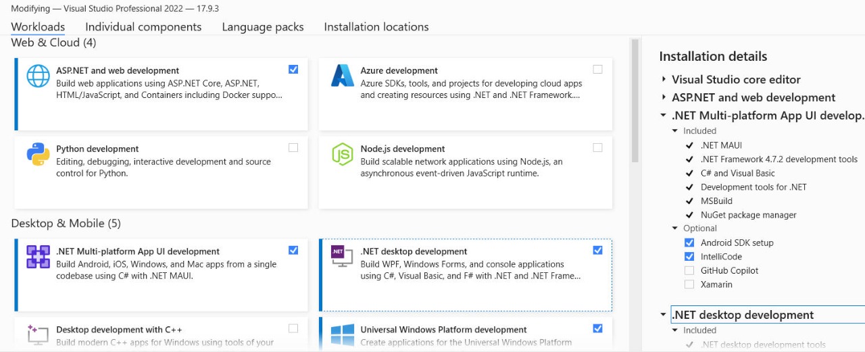The image size is (865, 352).
Task: Select Development tools for .NET item
Action: pyautogui.click(x=753, y=187)
